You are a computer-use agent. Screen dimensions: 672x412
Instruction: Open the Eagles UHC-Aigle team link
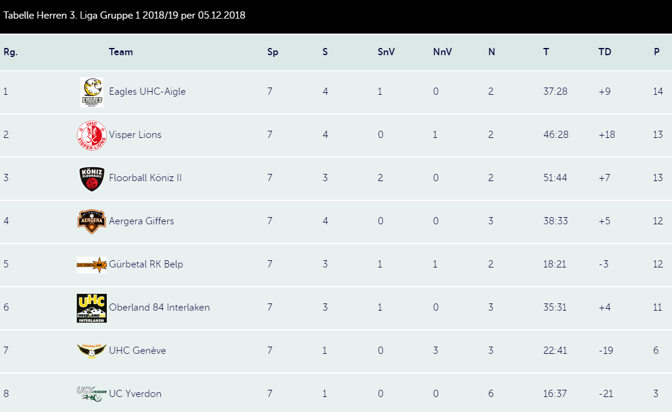[x=147, y=92]
